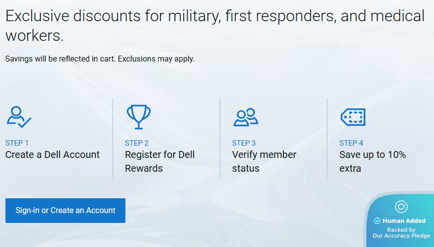Click the STEP 4 label
This screenshot has height=247, width=434.
tap(351, 143)
